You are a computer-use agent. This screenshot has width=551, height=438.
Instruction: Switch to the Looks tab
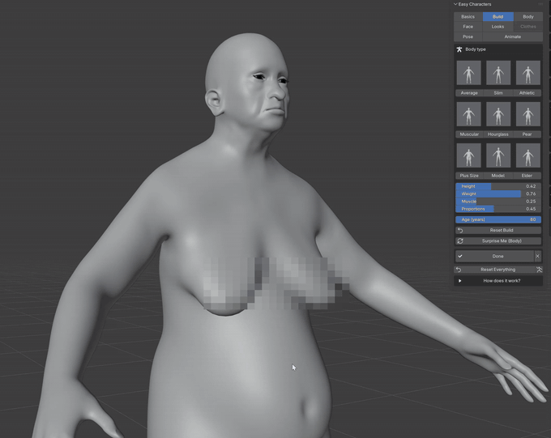[498, 27]
